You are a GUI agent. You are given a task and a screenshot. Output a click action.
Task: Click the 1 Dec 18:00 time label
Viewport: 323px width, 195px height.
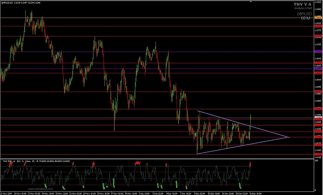pos(144,193)
